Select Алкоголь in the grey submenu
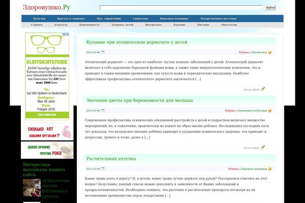 pos(61,25)
